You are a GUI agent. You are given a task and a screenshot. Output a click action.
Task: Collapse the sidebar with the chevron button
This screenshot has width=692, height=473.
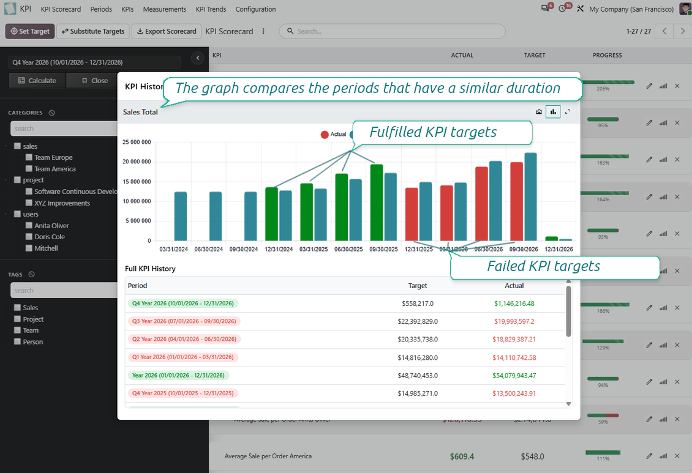tap(198, 58)
